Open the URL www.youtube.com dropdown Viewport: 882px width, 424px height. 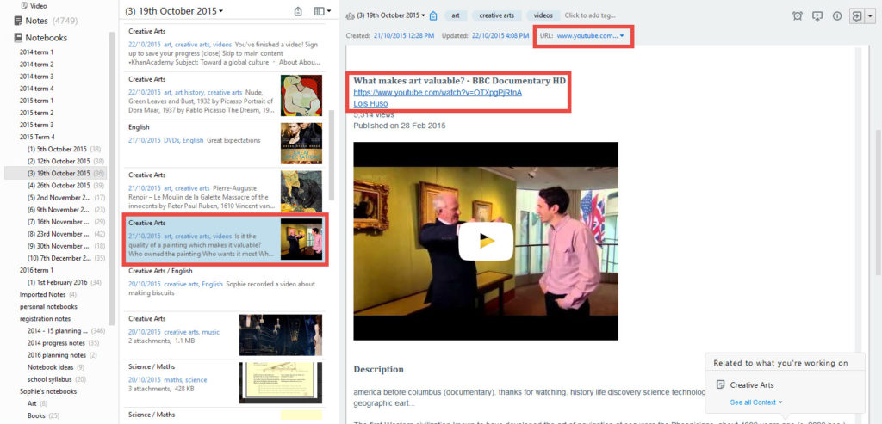tap(590, 35)
